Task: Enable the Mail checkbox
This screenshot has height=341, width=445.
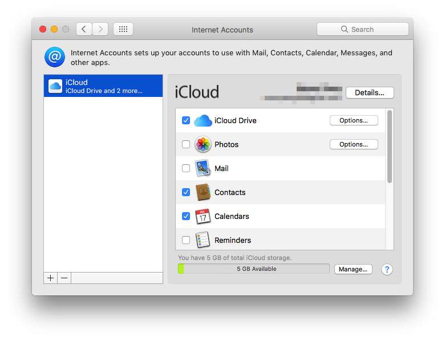Action: click(186, 168)
